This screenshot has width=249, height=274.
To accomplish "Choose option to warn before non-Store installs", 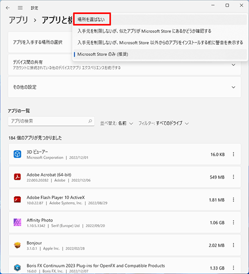I will 160,42.
